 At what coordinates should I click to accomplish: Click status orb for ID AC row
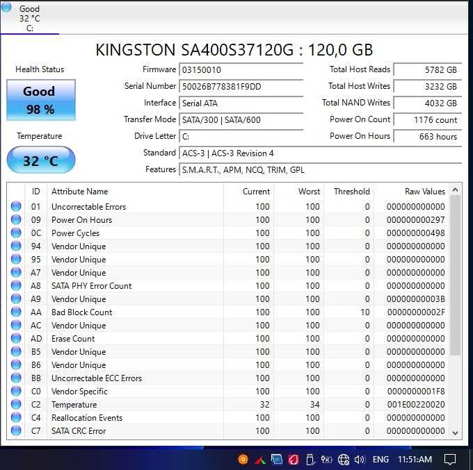[16, 325]
